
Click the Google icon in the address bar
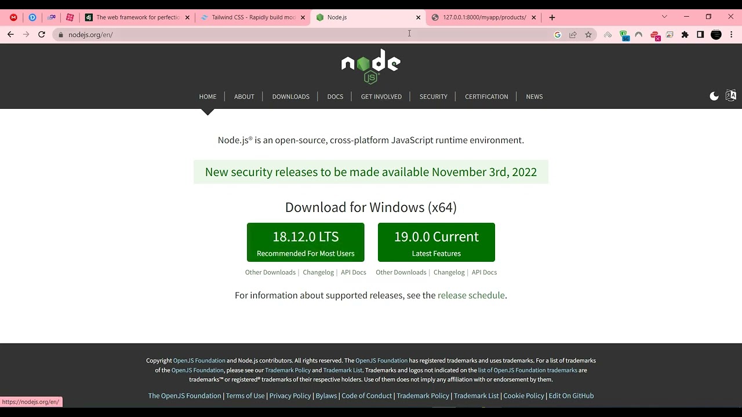(558, 35)
